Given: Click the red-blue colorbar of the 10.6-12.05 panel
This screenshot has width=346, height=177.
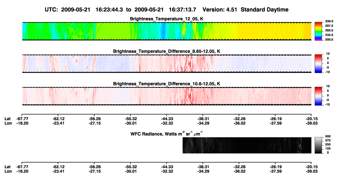Looking at the screenshot, I should tap(318, 96).
